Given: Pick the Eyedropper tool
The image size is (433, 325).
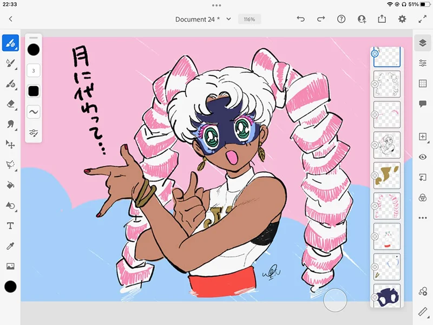Looking at the screenshot, I should pyautogui.click(x=10, y=246).
